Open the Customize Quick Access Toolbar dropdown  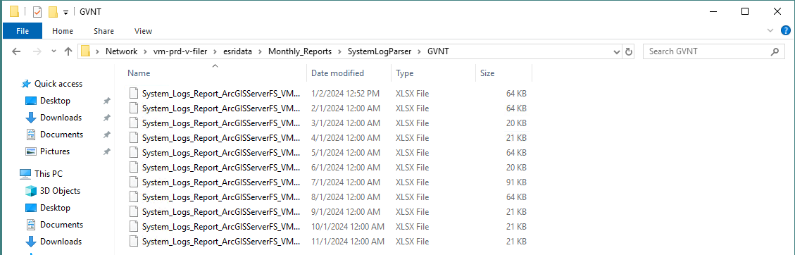(65, 12)
